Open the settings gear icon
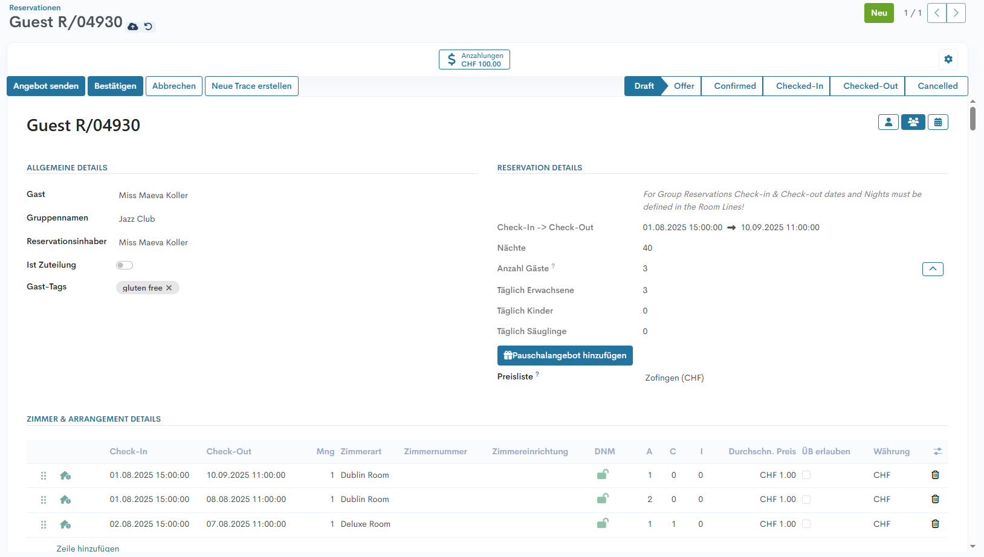Screen dimensions: 984x557 pyautogui.click(x=948, y=59)
